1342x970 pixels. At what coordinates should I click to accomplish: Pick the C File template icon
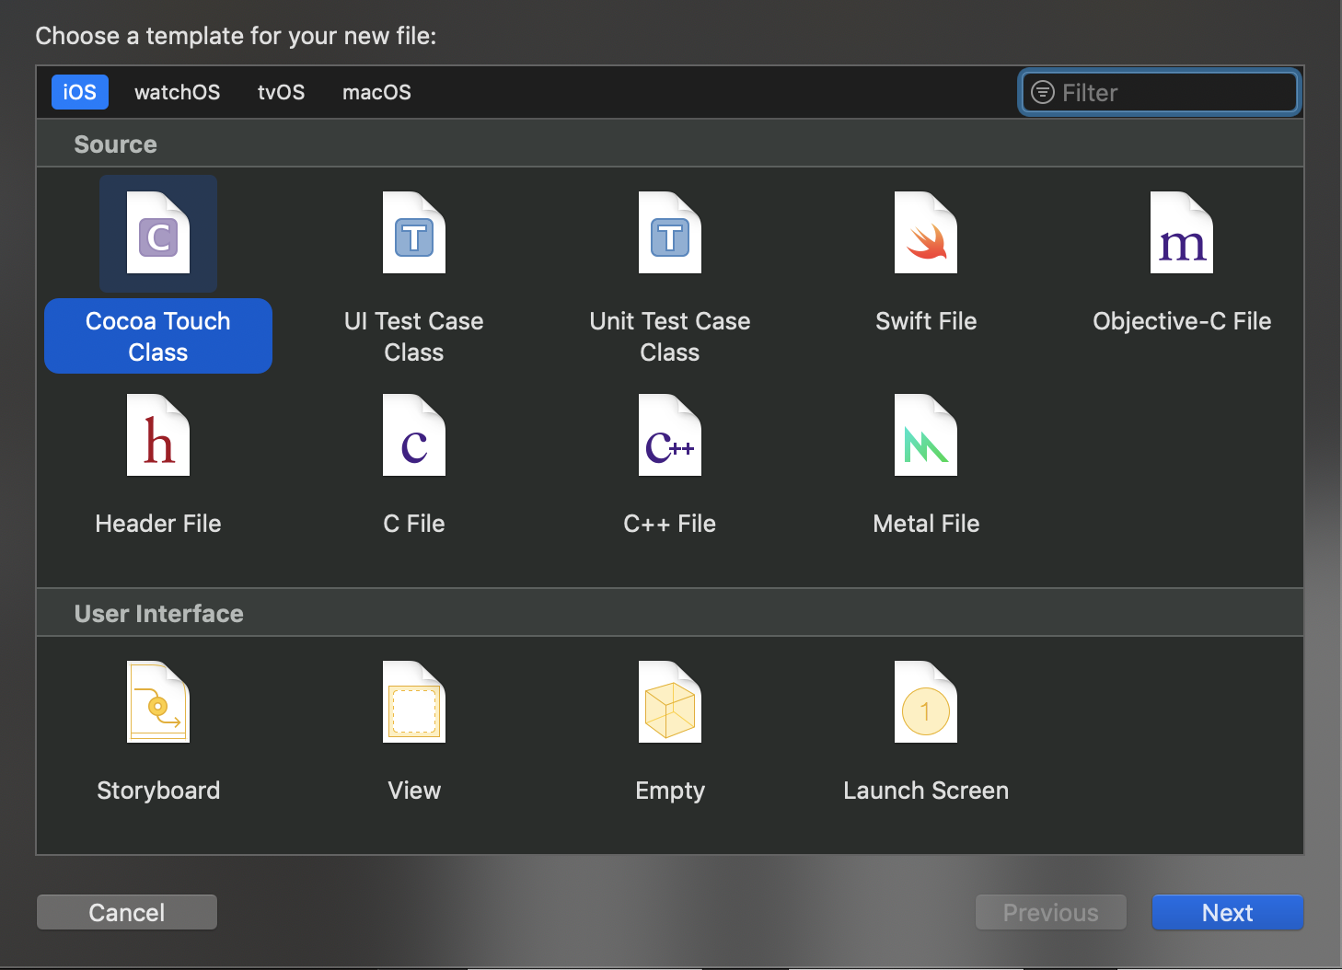(x=414, y=435)
